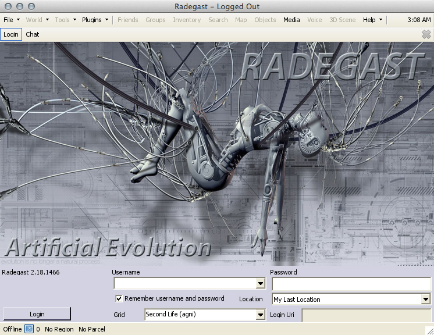Click the Offline status text
The width and height of the screenshot is (434, 335).
click(12, 329)
